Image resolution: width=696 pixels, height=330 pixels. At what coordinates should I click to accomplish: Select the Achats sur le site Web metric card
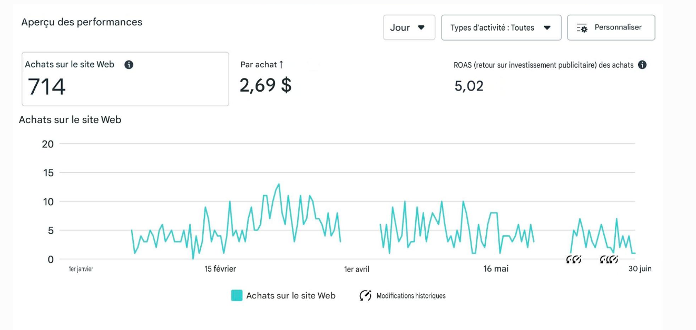[125, 79]
